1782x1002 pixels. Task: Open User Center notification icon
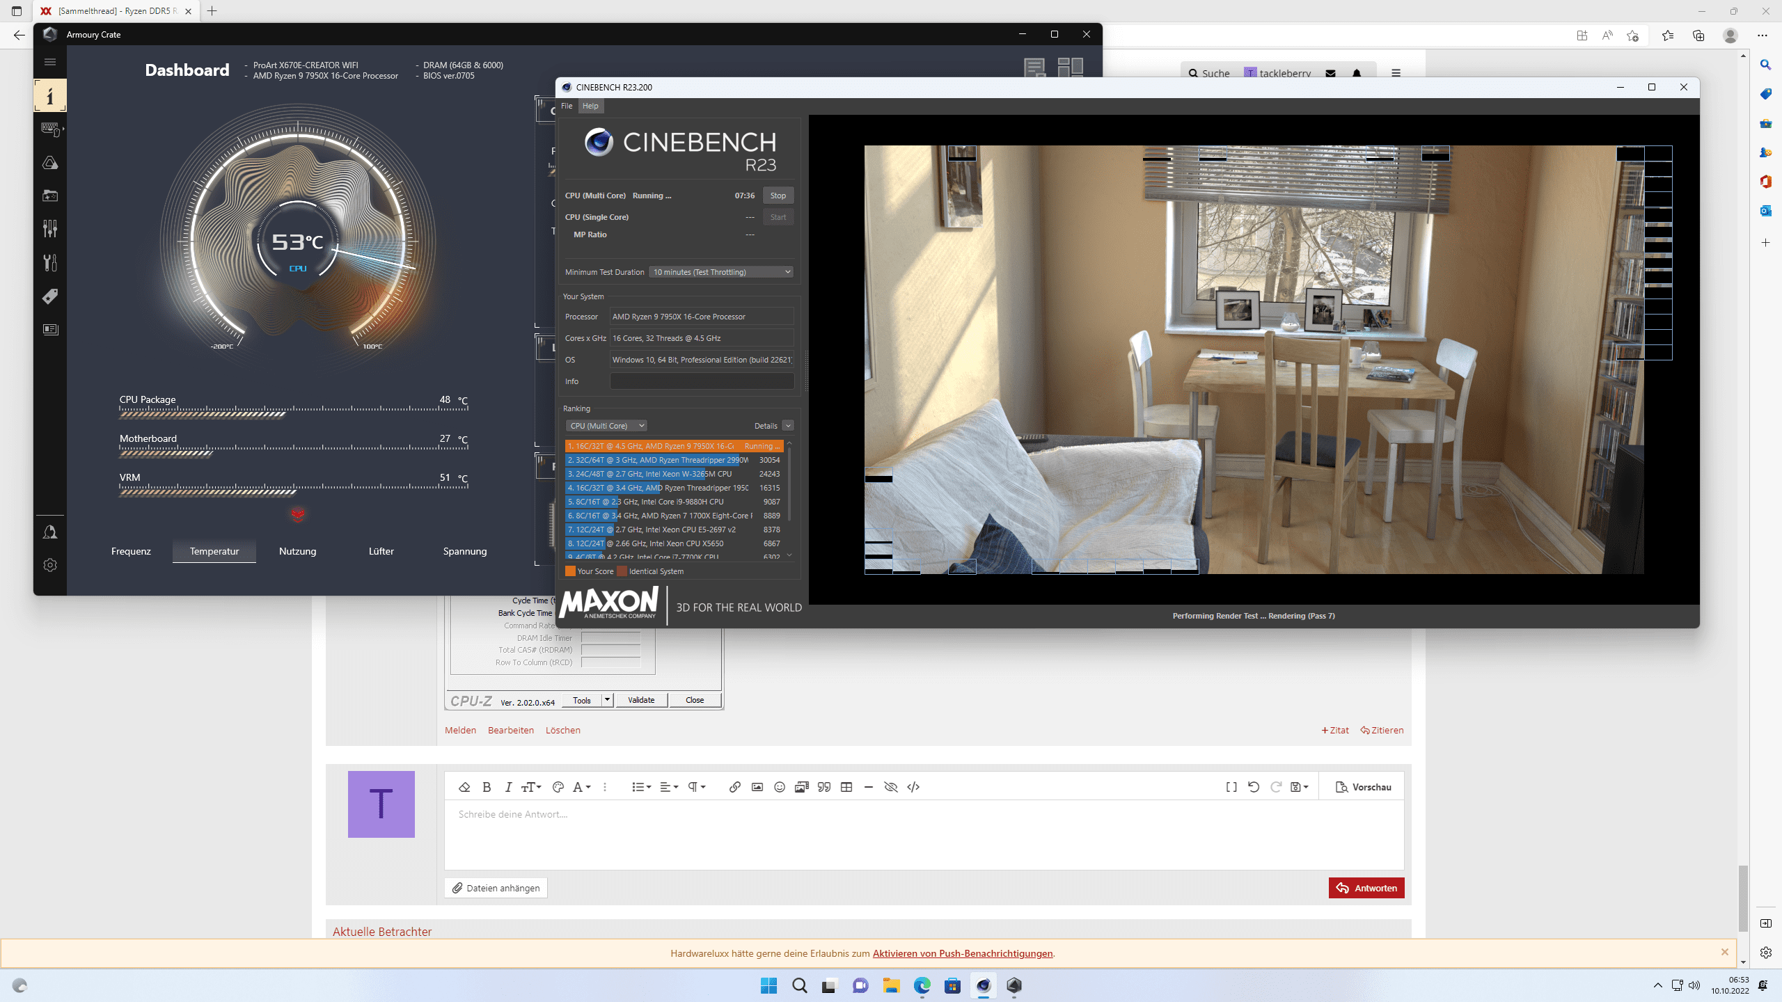(50, 532)
